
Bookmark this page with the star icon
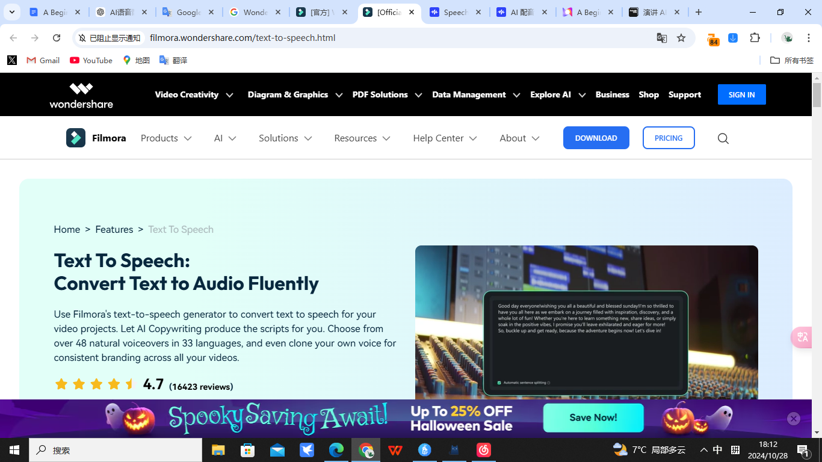[681, 38]
